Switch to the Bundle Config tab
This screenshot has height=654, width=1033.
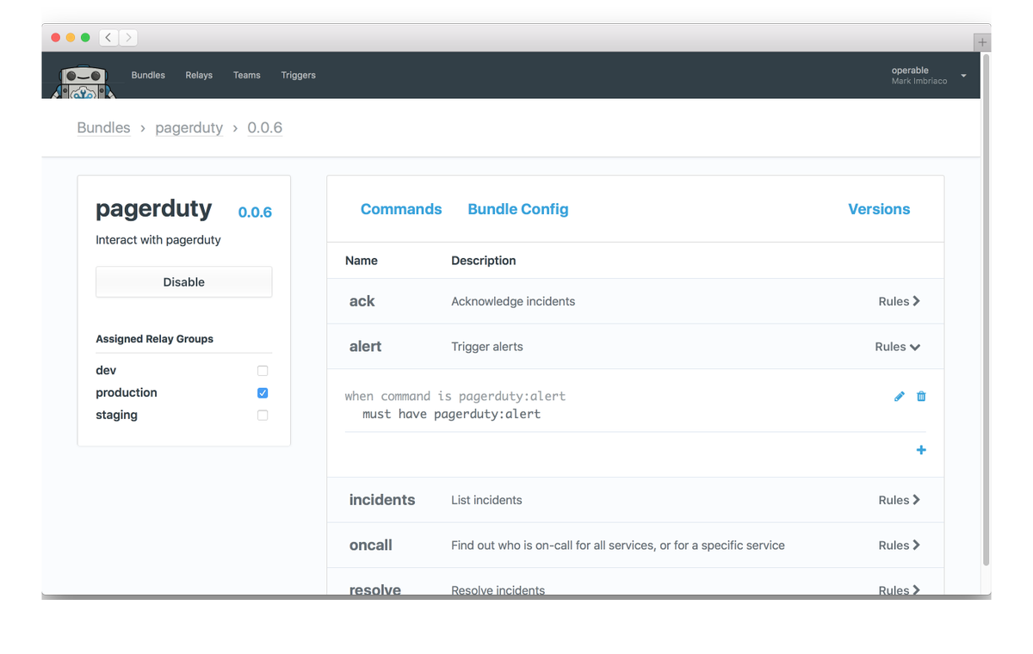point(518,209)
